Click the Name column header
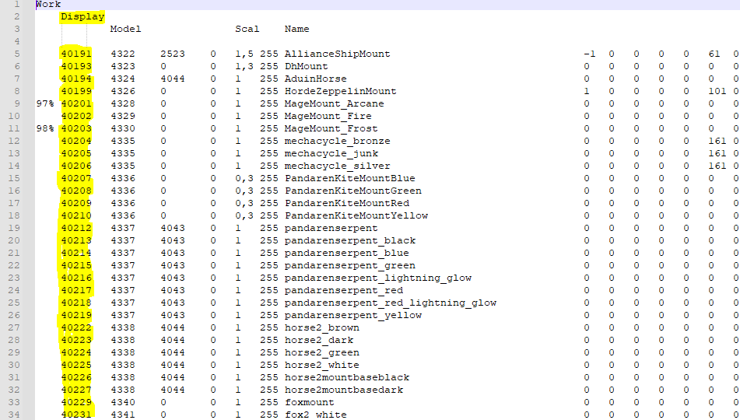 click(x=296, y=29)
